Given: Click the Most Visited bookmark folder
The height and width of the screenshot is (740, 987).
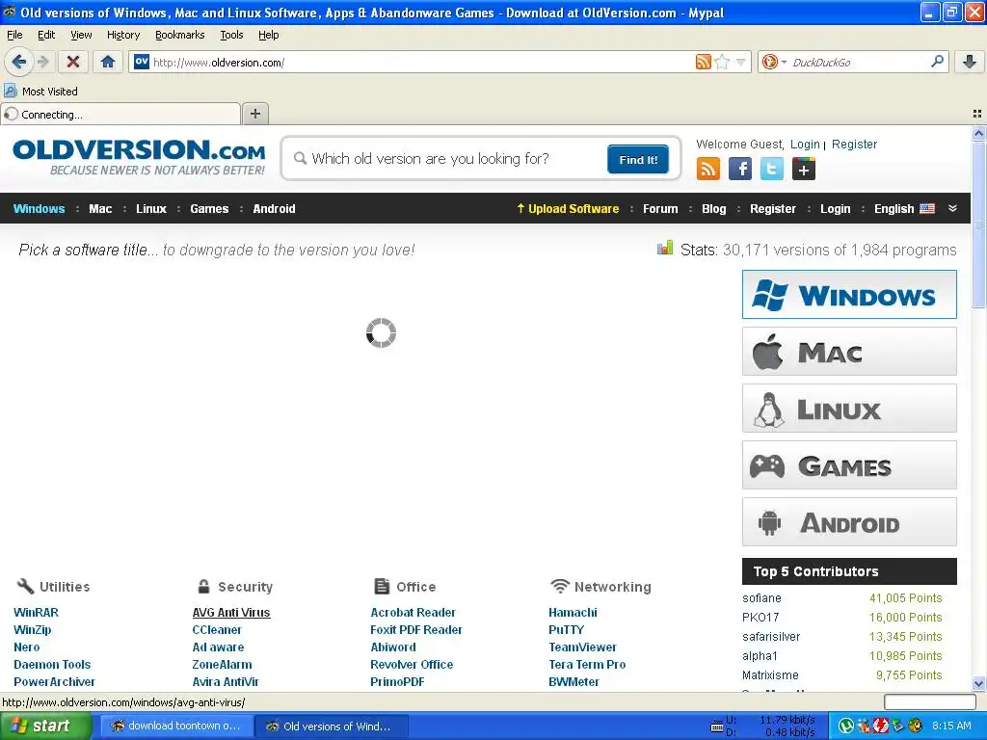Looking at the screenshot, I should pyautogui.click(x=40, y=92).
